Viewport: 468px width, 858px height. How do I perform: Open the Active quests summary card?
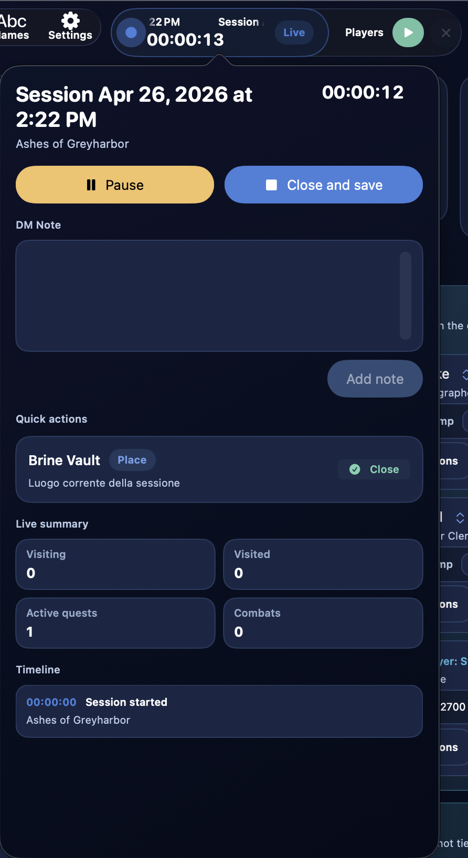pos(115,623)
